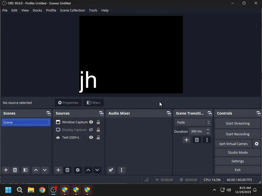
Task: Toggle lock on Window Capture source
Action: pos(98,122)
